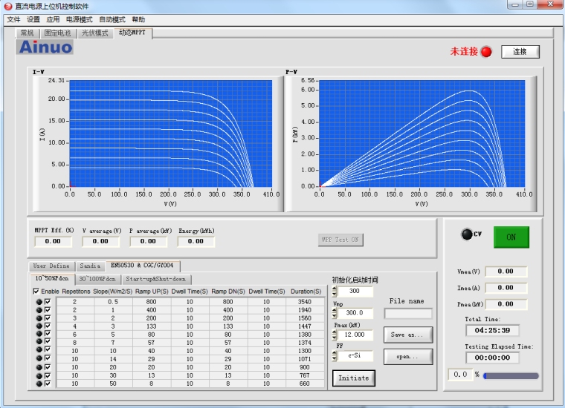The height and width of the screenshot is (408, 565).
Task: Click the last row status LED
Action: pos(39,384)
